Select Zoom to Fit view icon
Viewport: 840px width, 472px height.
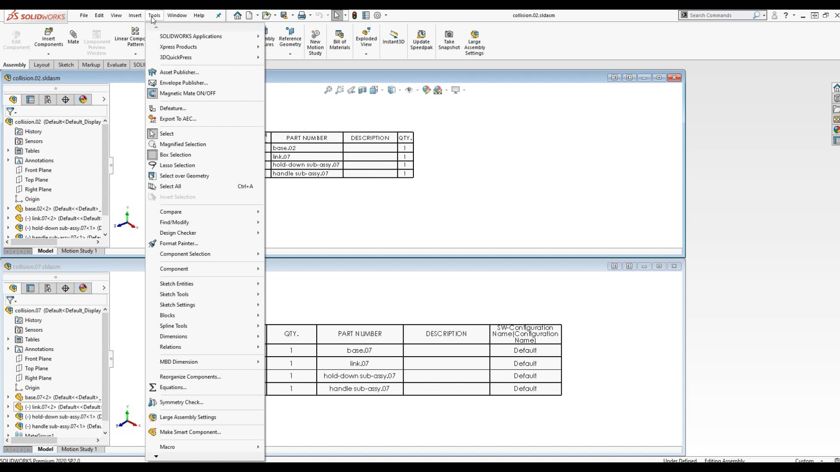tap(328, 90)
